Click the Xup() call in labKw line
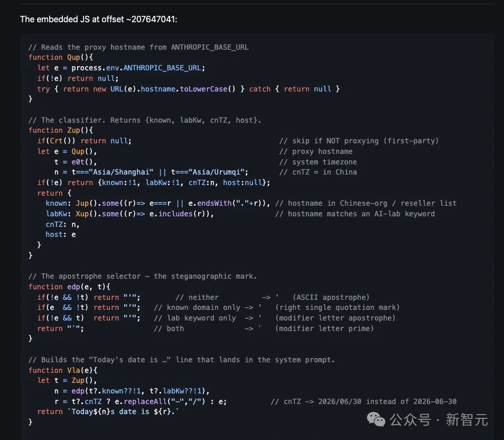Image resolution: width=504 pixels, height=440 pixels. point(86,214)
